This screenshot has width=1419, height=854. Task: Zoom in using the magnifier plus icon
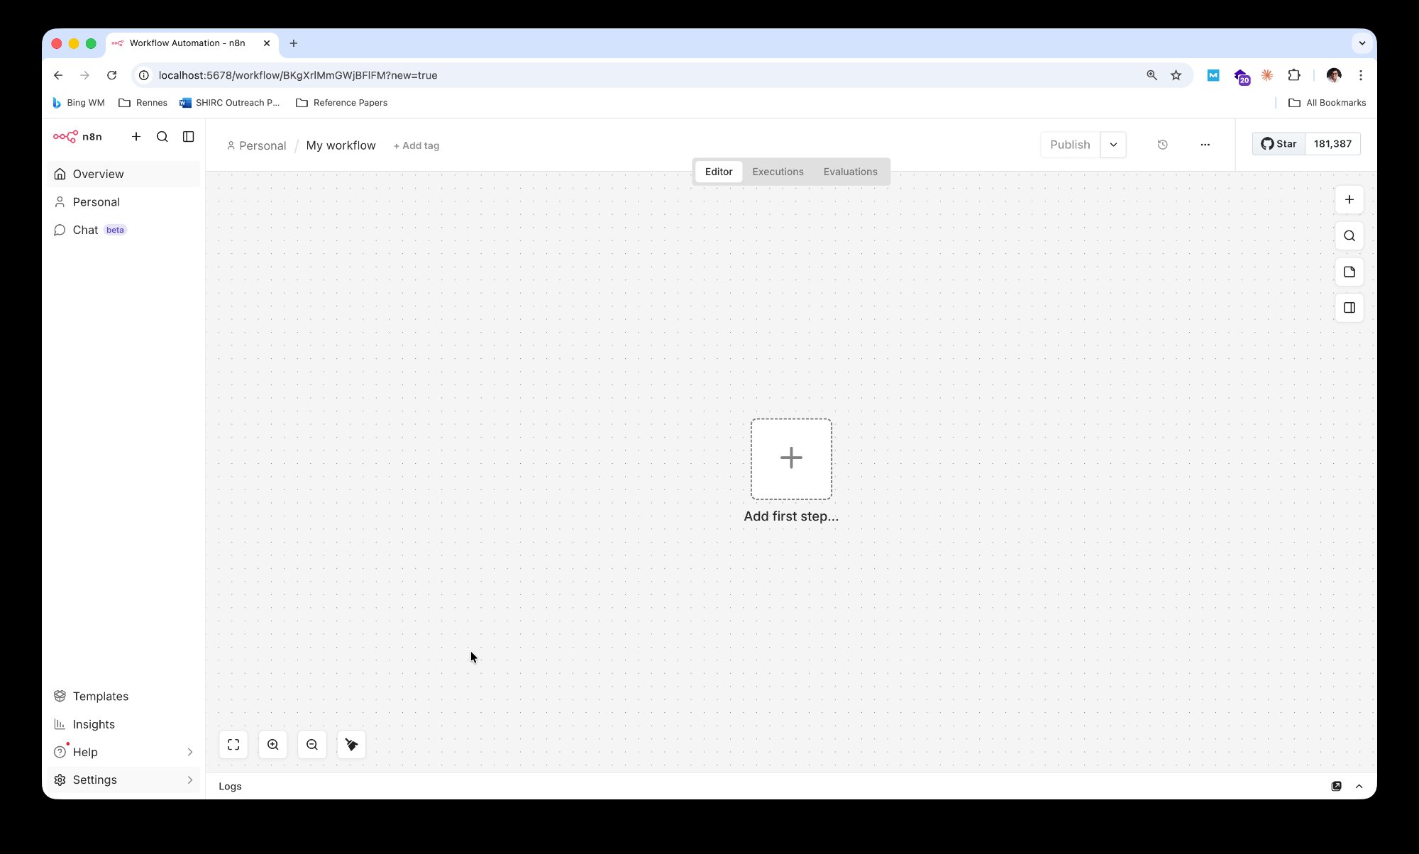(272, 743)
